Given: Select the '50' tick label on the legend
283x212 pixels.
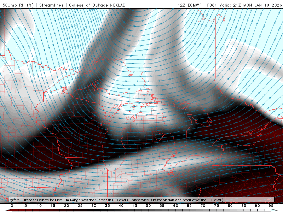Looking at the screenshot, I should tap(148, 206).
